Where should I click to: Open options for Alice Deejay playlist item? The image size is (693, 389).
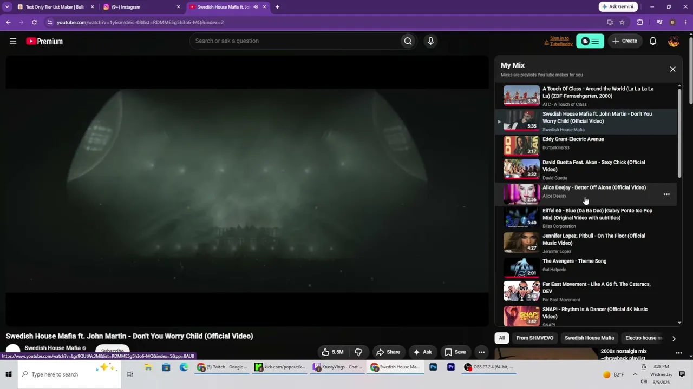click(666, 194)
